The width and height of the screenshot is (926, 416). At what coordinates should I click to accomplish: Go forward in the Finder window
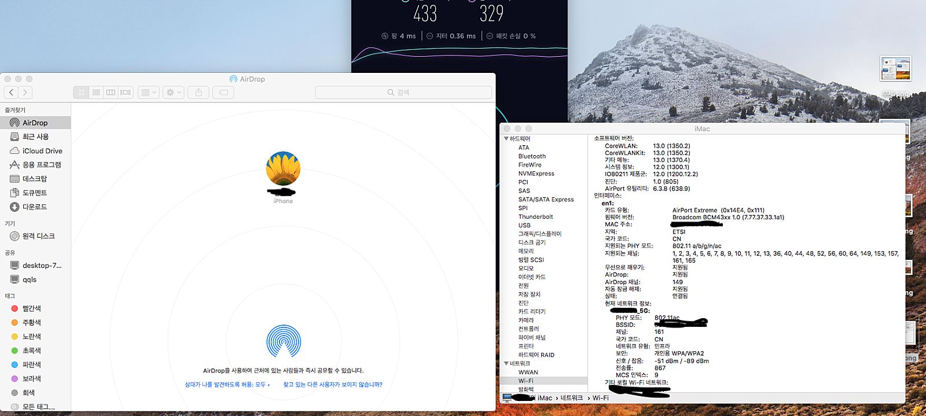tap(25, 92)
